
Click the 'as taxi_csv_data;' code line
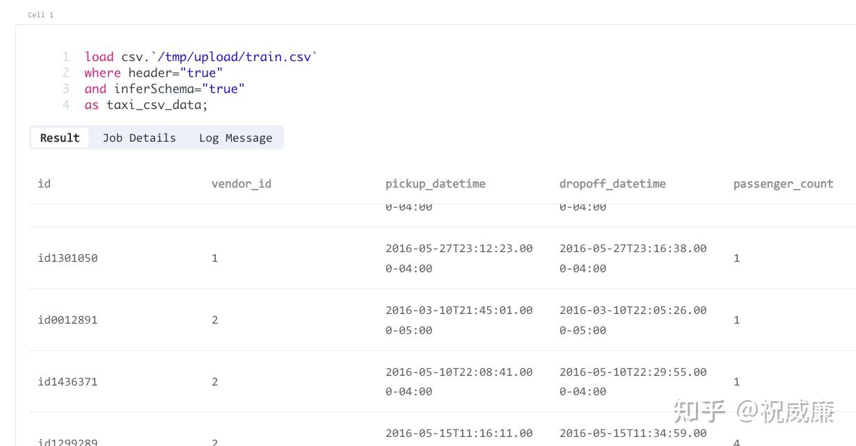coord(146,105)
